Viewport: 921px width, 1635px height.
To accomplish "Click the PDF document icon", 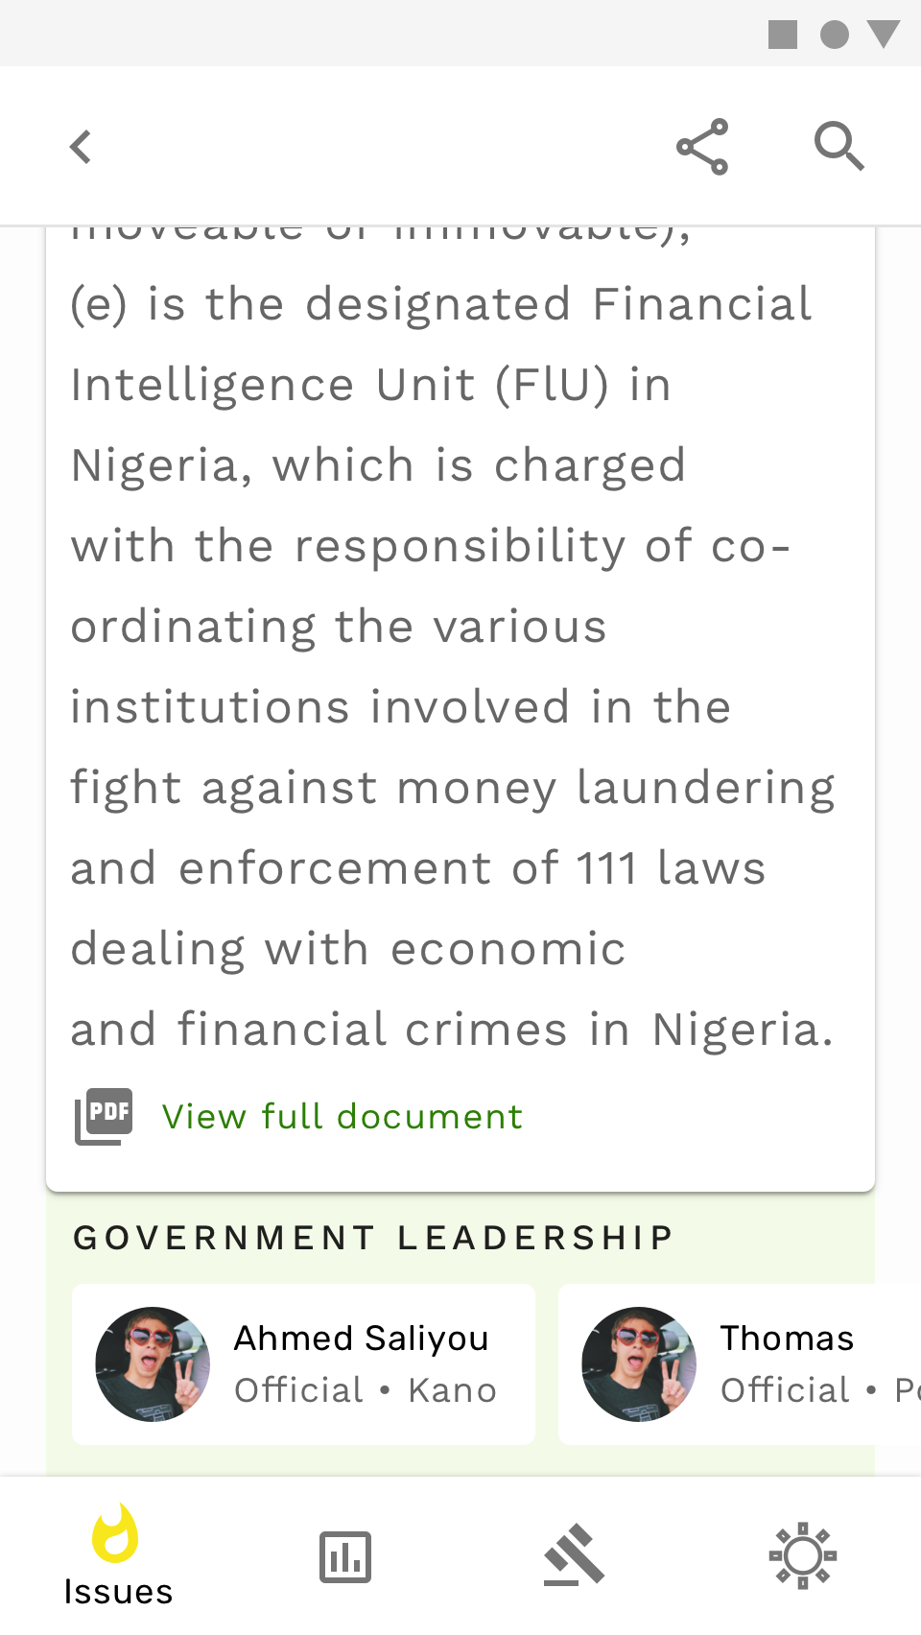I will point(105,1116).
